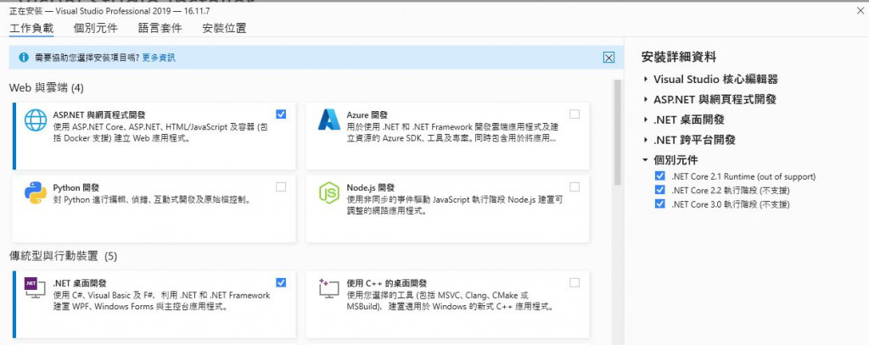Uncheck .NET Core 2.1 Runtime component

coord(659,176)
